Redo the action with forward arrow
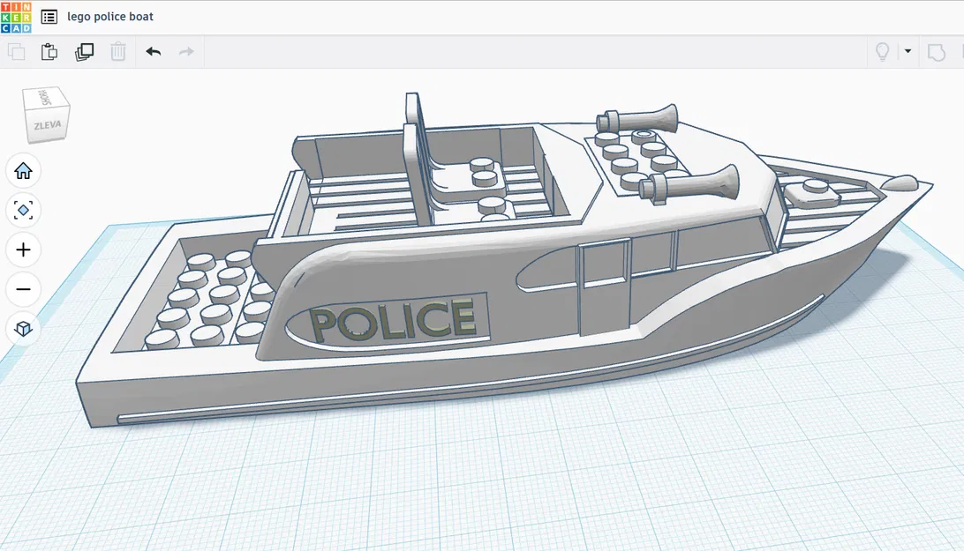This screenshot has width=964, height=551. [x=186, y=52]
